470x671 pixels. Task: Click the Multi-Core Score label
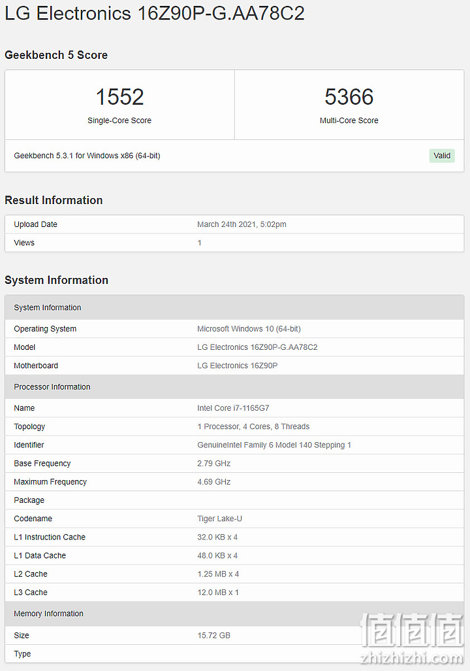coord(349,121)
